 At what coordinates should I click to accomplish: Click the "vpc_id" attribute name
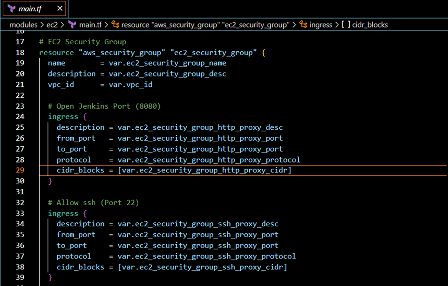[61, 85]
